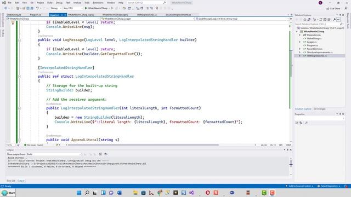351x197 pixels.
Task: Collapse the LogInterpolatedStringHandler struct outline
Action: [20, 77]
